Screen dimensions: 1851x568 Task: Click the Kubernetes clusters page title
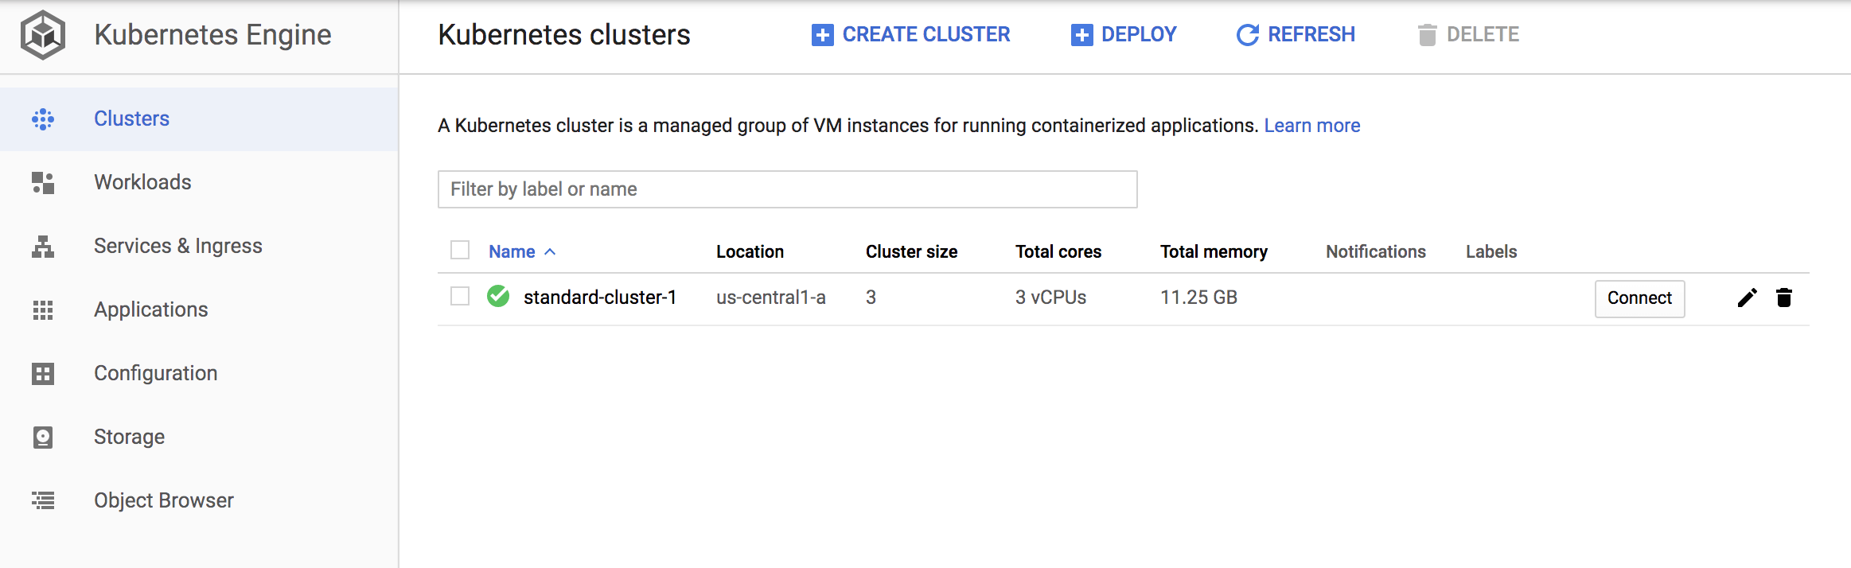tap(564, 35)
